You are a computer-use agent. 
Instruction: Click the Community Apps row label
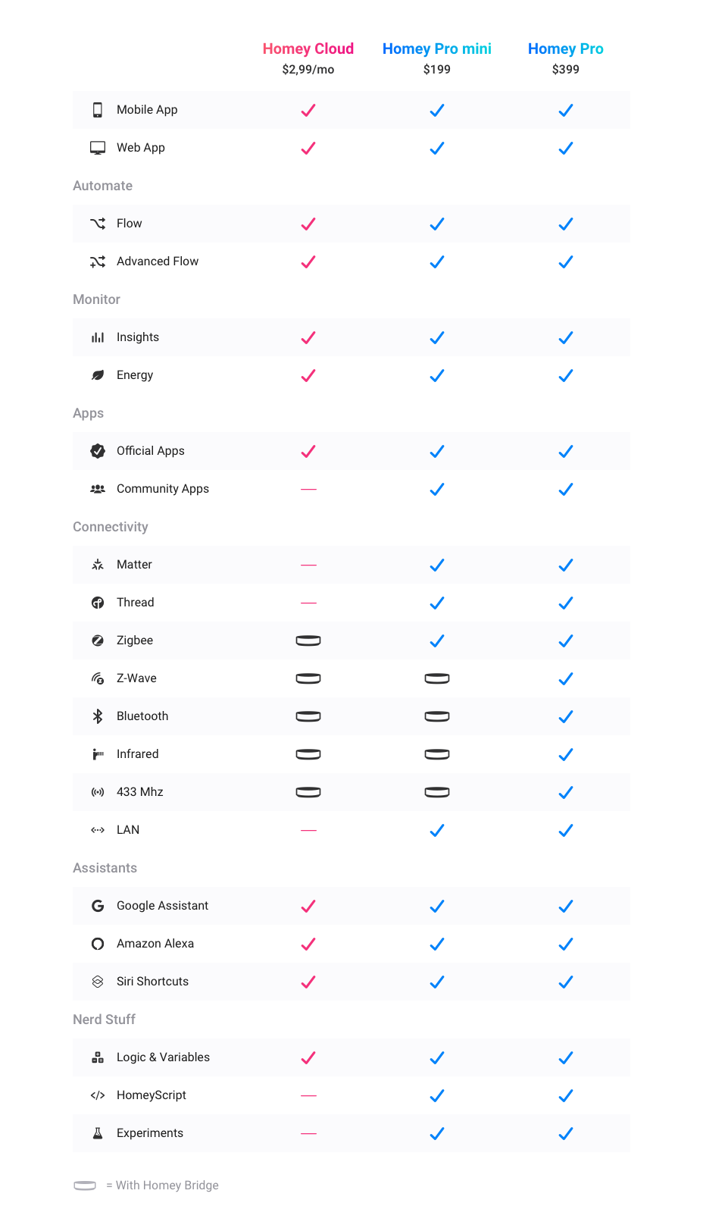pyautogui.click(x=163, y=489)
